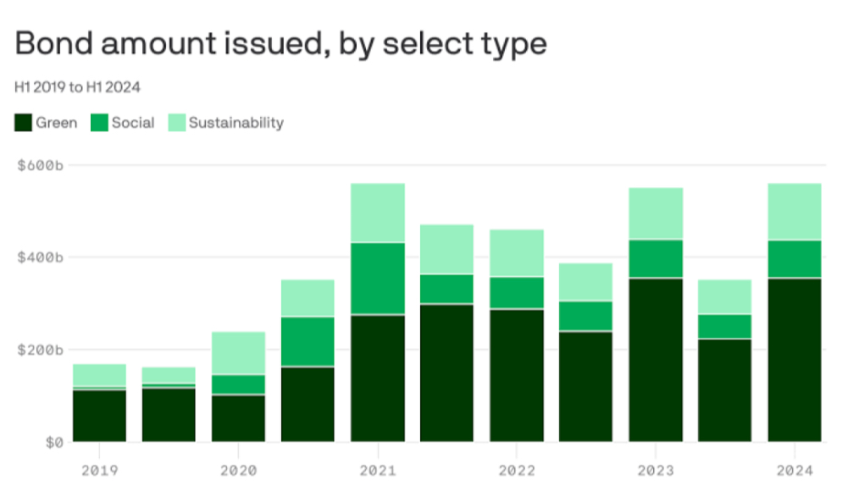Click the 2021 x-axis label

pyautogui.click(x=377, y=471)
